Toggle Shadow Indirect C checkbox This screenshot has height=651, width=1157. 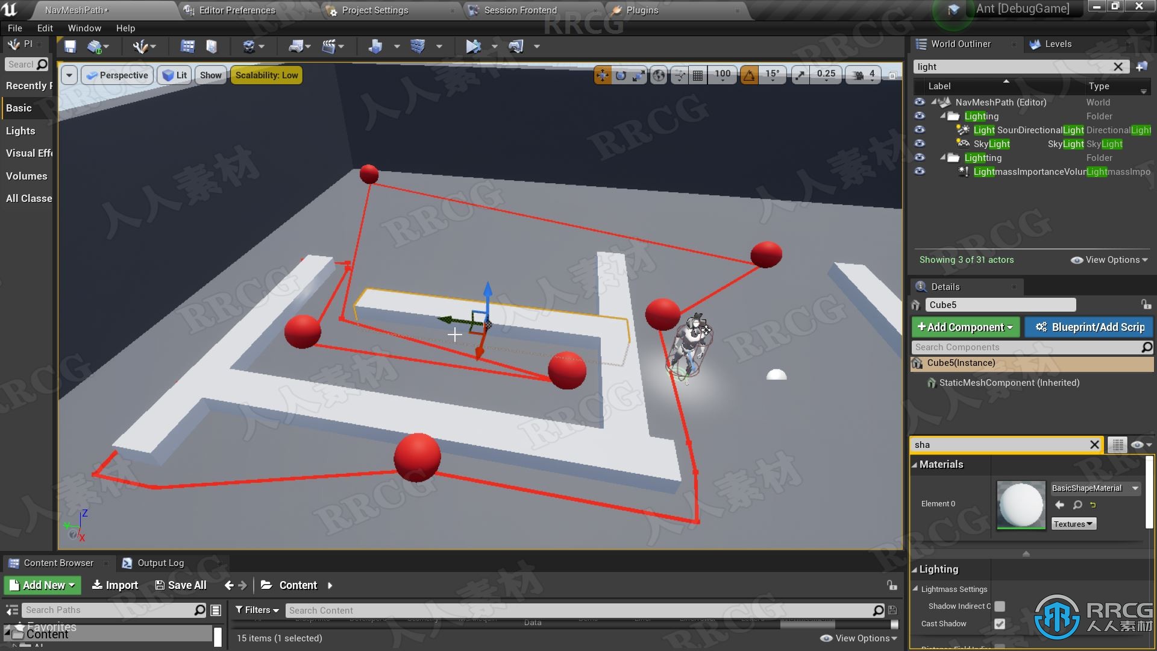click(1000, 606)
